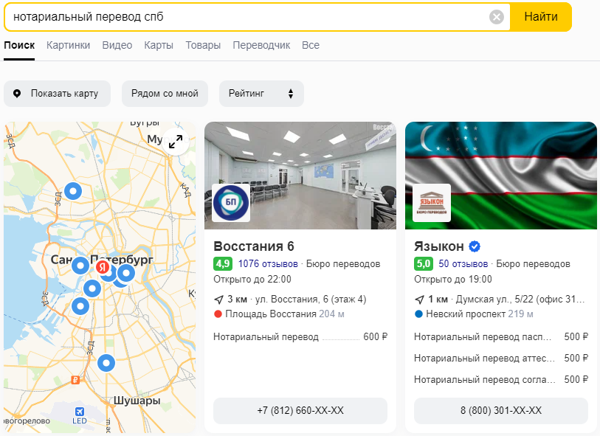Viewport: 600px width, 436px height.
Task: Click the Нотариальный перевод аттес… price row
Action: point(501,358)
